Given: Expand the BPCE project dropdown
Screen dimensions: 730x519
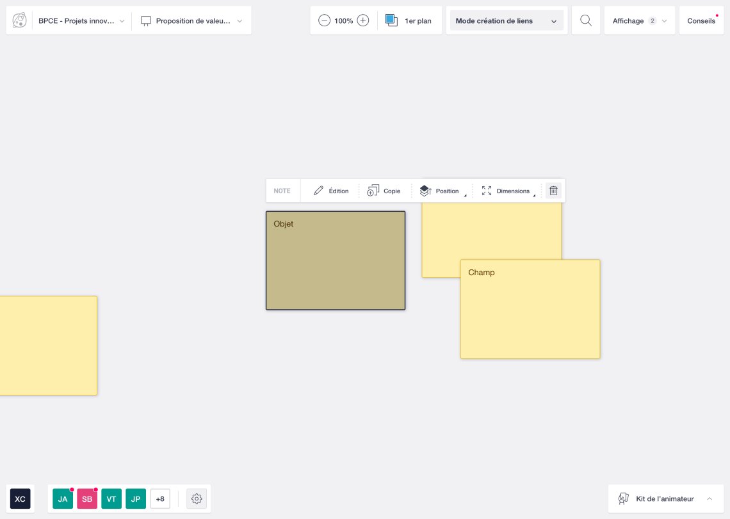Looking at the screenshot, I should (81, 21).
